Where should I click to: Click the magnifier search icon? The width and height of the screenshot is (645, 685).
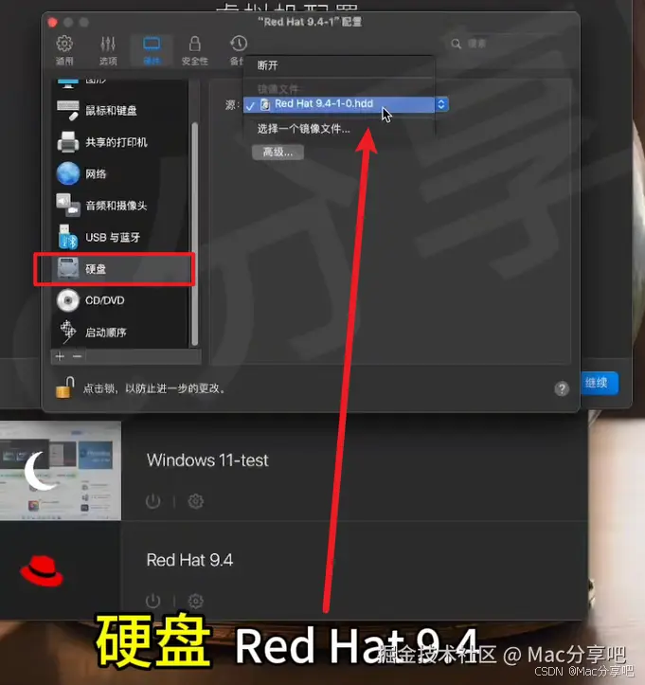pyautogui.click(x=456, y=44)
